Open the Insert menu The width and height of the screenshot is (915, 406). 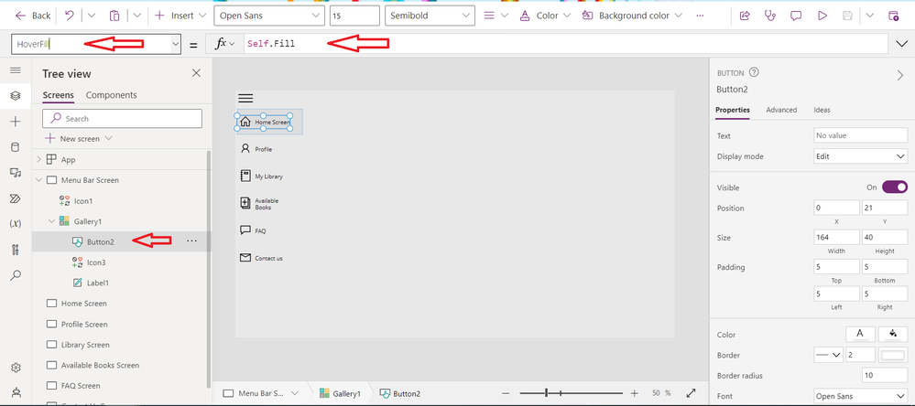180,16
